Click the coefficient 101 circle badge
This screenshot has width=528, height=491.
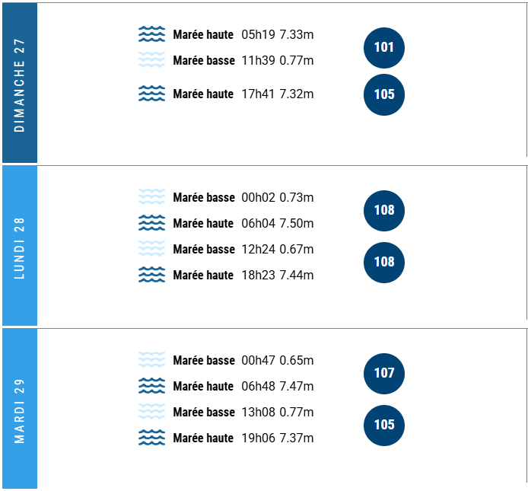[x=384, y=48]
